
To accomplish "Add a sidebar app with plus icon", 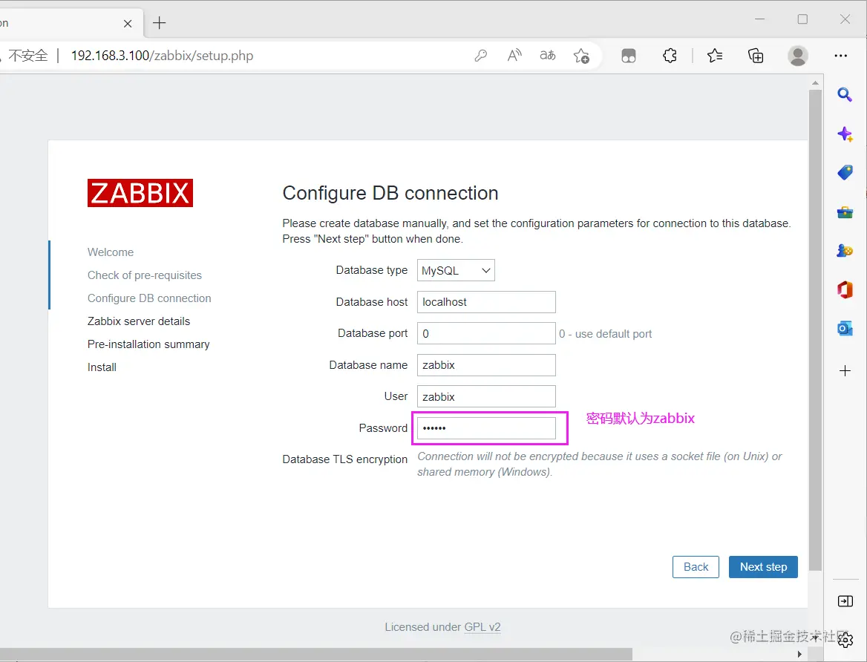I will [844, 370].
